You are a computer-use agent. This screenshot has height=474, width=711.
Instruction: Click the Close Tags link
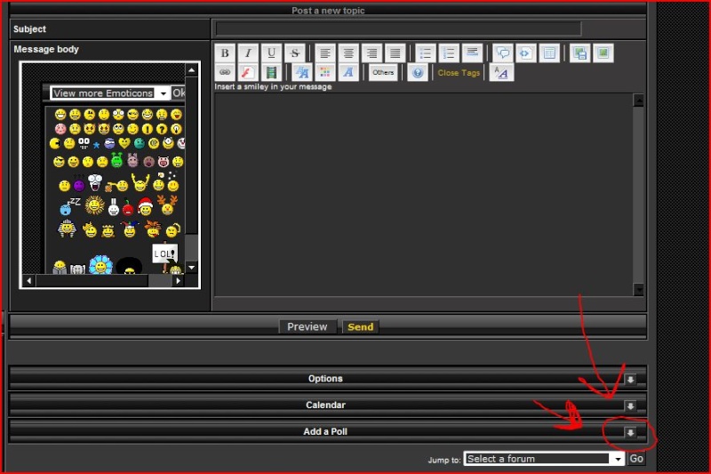point(459,73)
